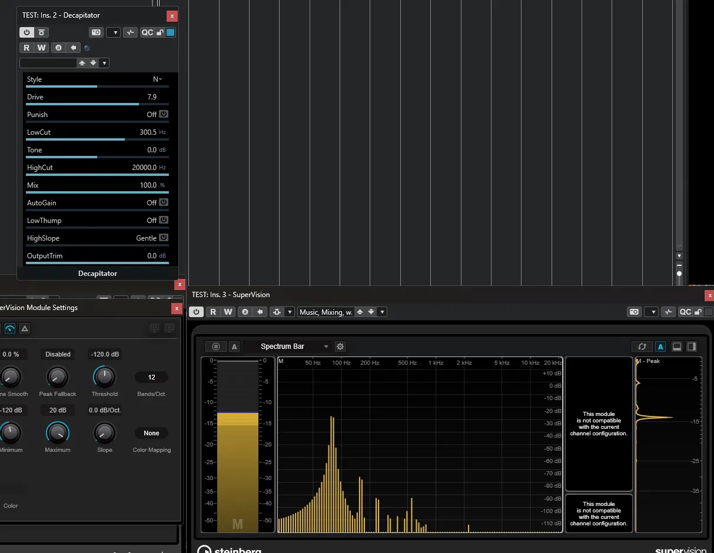
Task: Click the Slope knob
Action: coord(105,433)
